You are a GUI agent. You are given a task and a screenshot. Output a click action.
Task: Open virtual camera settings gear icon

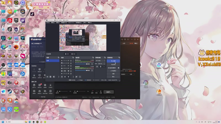[x=119, y=68]
